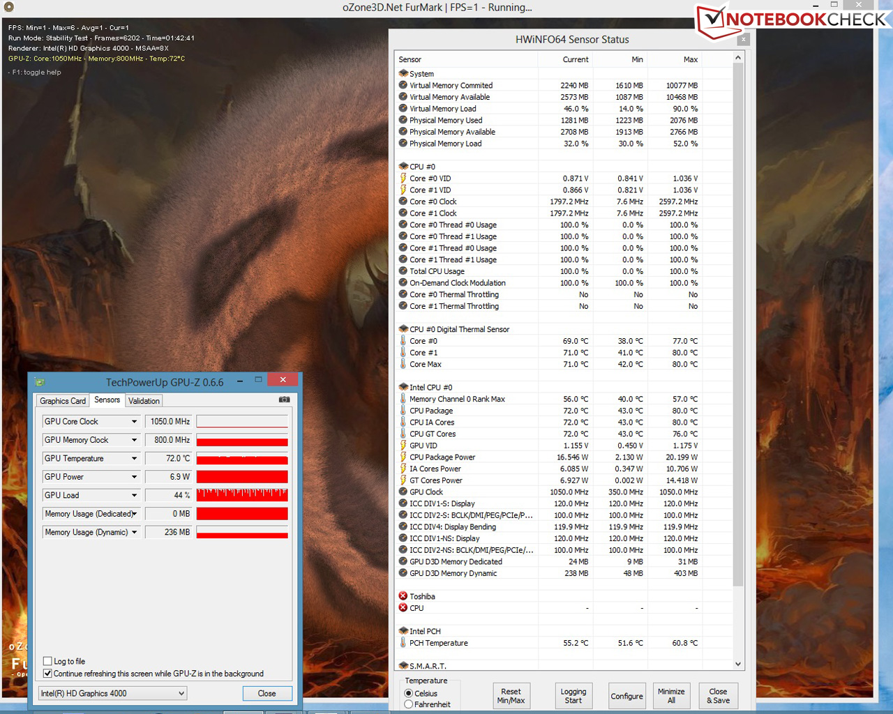The width and height of the screenshot is (893, 714).
Task: Click the On-Demand Clock Modulation row label
Action: pyautogui.click(x=458, y=283)
